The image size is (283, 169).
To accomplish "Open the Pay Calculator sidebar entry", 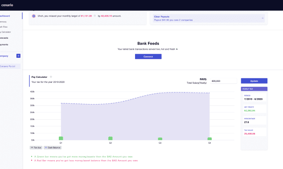I will [x=5, y=32].
